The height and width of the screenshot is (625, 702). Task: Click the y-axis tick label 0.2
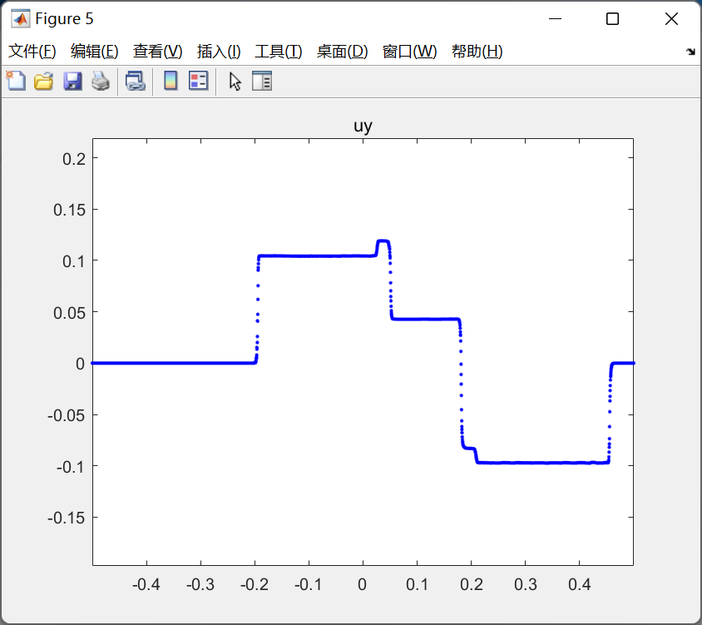point(74,159)
